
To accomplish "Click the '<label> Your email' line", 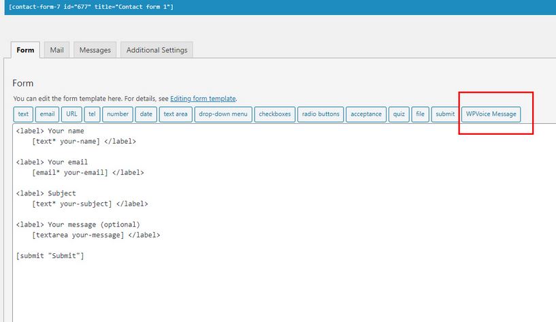I will [52, 162].
